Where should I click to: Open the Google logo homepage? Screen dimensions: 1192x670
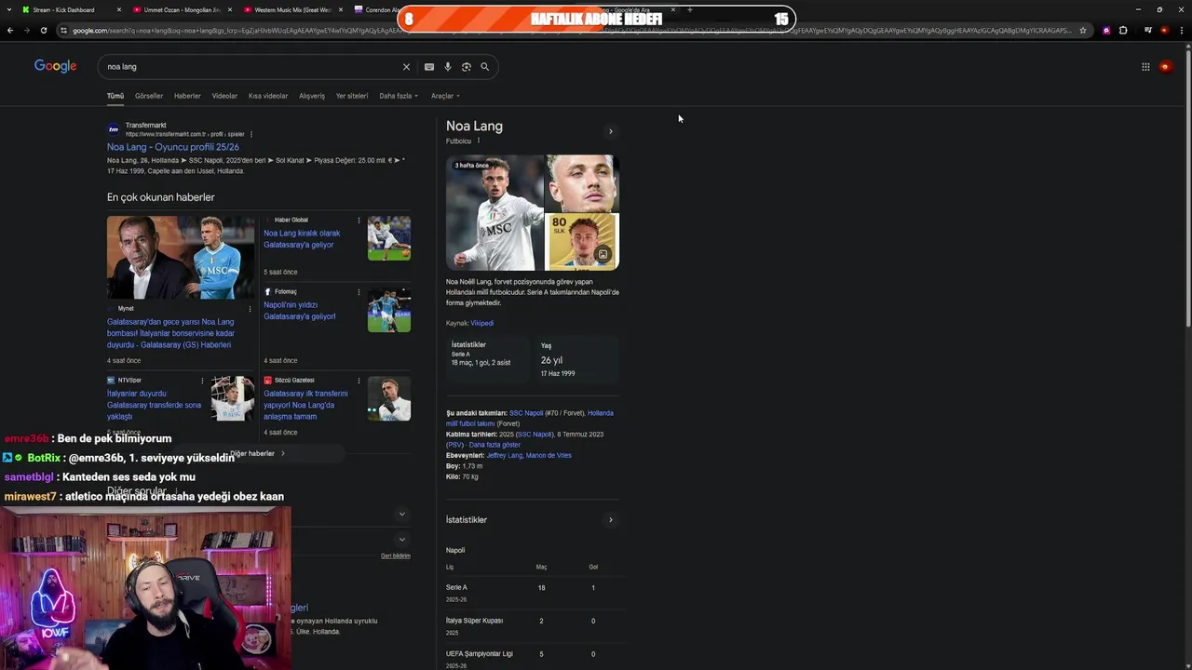[x=55, y=66]
